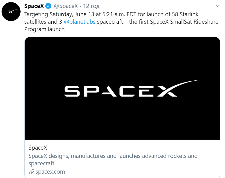Open the @planetlabs mention
225x178 pixels.
pyautogui.click(x=80, y=22)
